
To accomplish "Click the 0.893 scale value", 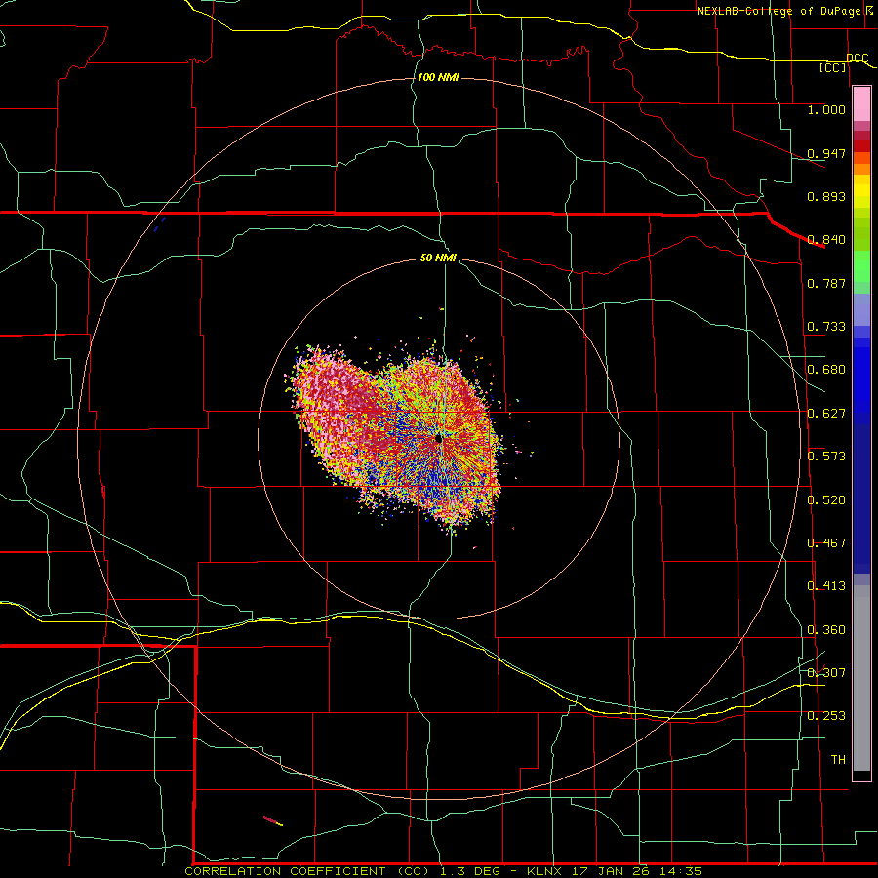I will click(826, 196).
